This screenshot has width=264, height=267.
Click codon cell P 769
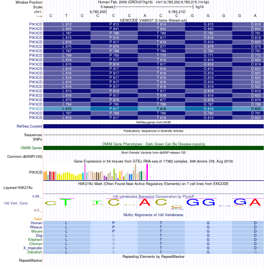[x=114, y=55]
